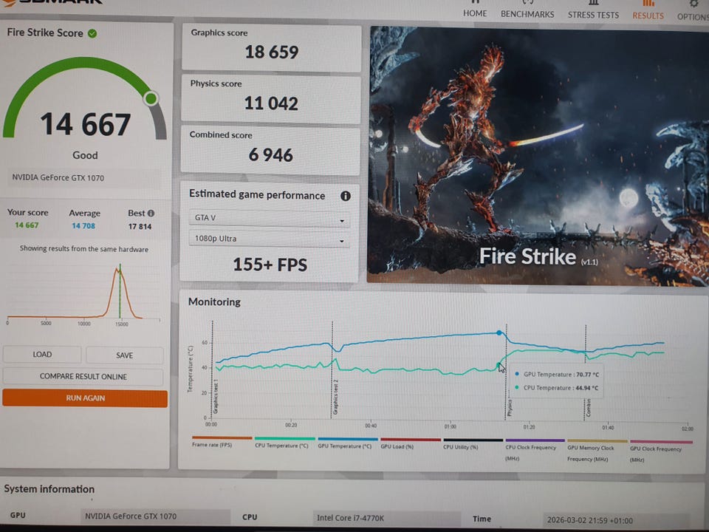Click the Benchmarks icon in top navigation
The width and height of the screenshot is (709, 532).
tap(527, 3)
